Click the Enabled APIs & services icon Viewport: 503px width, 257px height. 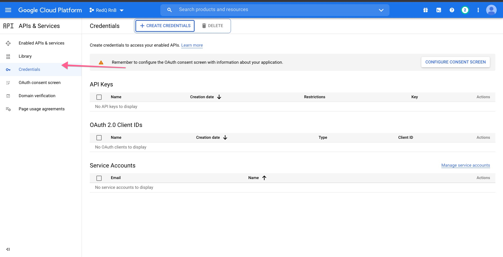point(8,43)
